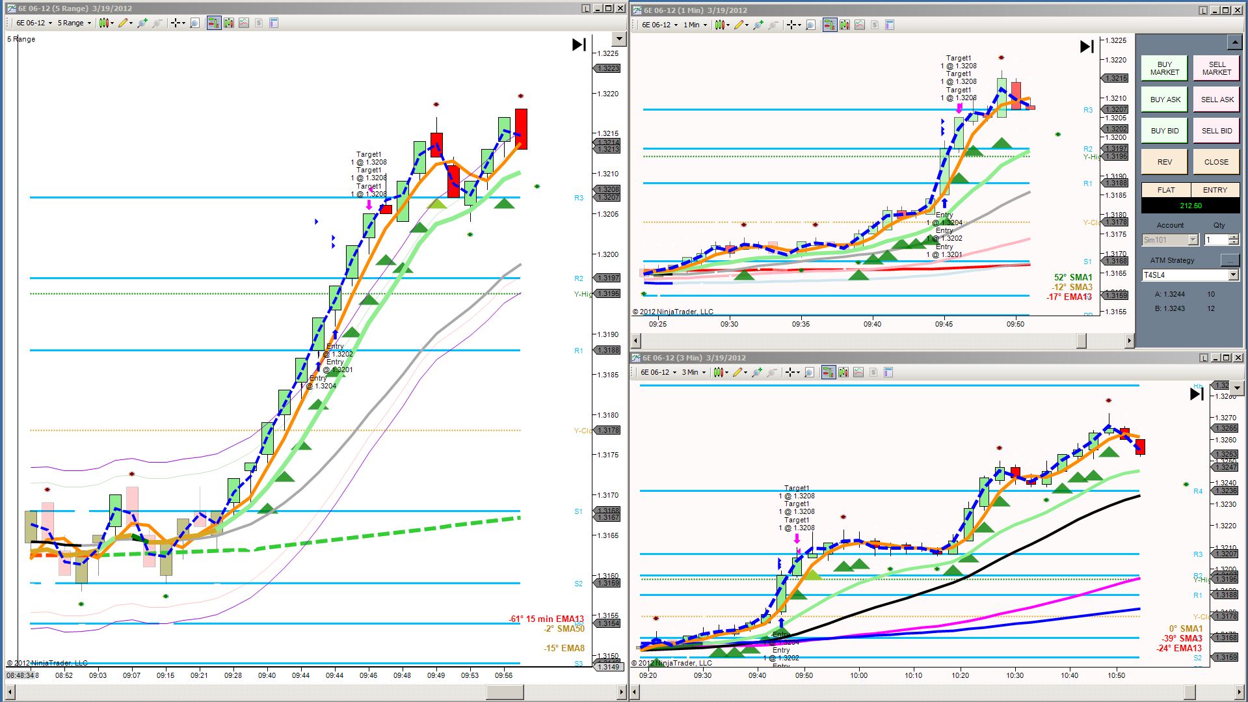Place order with BUY ASK

click(1164, 100)
